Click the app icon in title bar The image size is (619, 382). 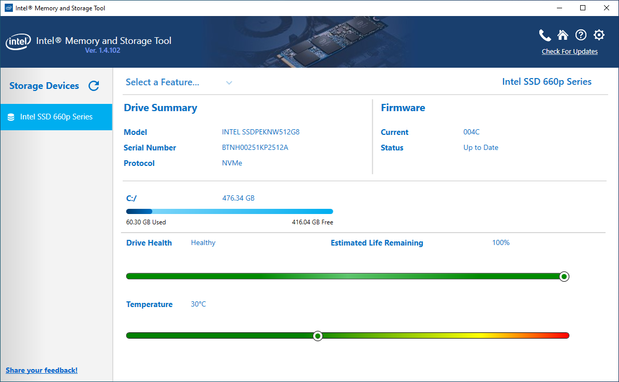click(x=8, y=8)
